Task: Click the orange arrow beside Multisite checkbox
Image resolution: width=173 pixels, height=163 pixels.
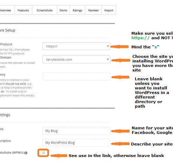Action: [59, 156]
